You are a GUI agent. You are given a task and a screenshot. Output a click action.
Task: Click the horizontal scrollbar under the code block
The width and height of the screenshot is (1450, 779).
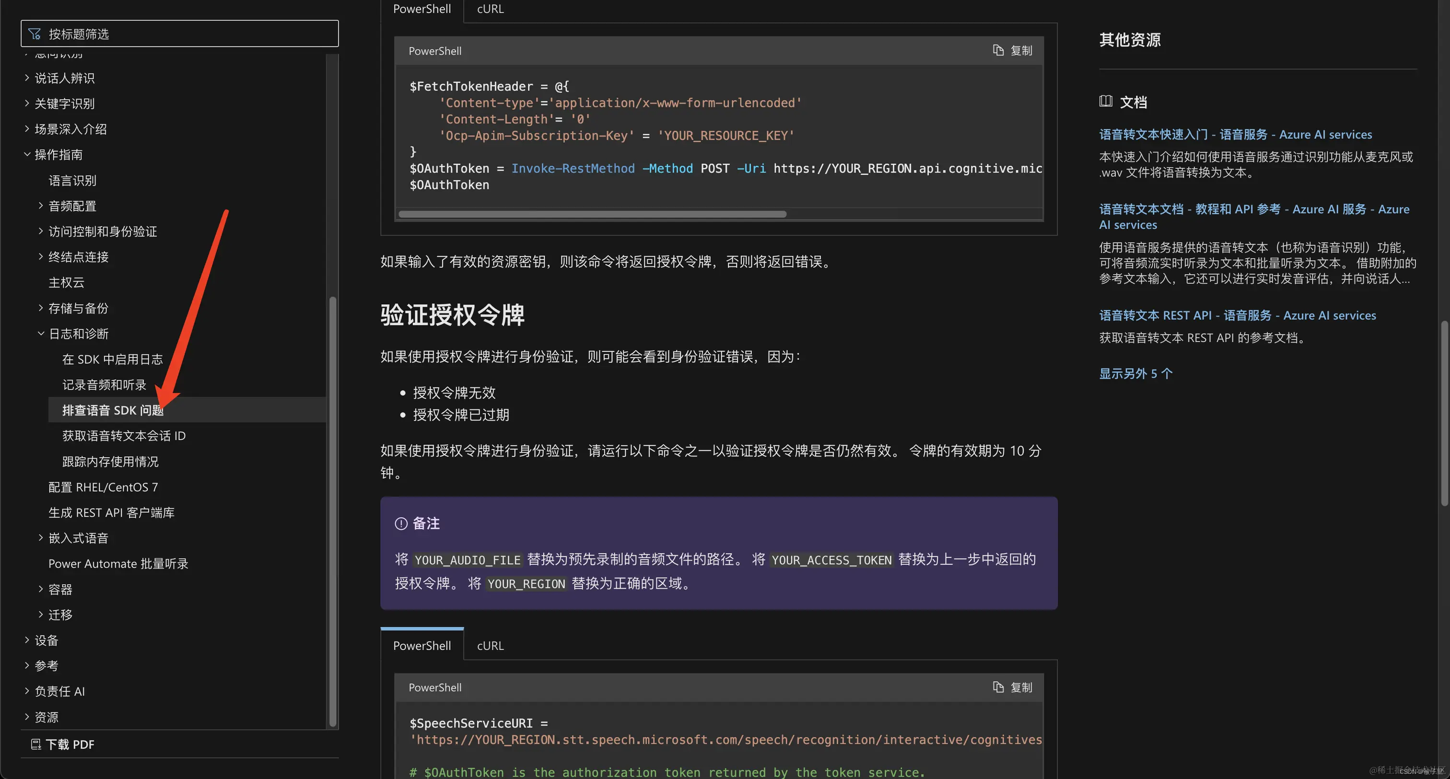[x=592, y=214]
